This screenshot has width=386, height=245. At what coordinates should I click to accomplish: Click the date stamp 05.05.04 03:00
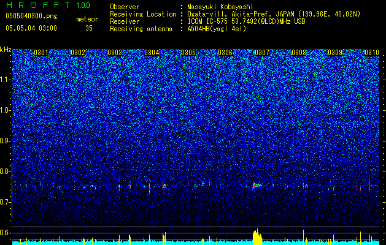click(31, 28)
